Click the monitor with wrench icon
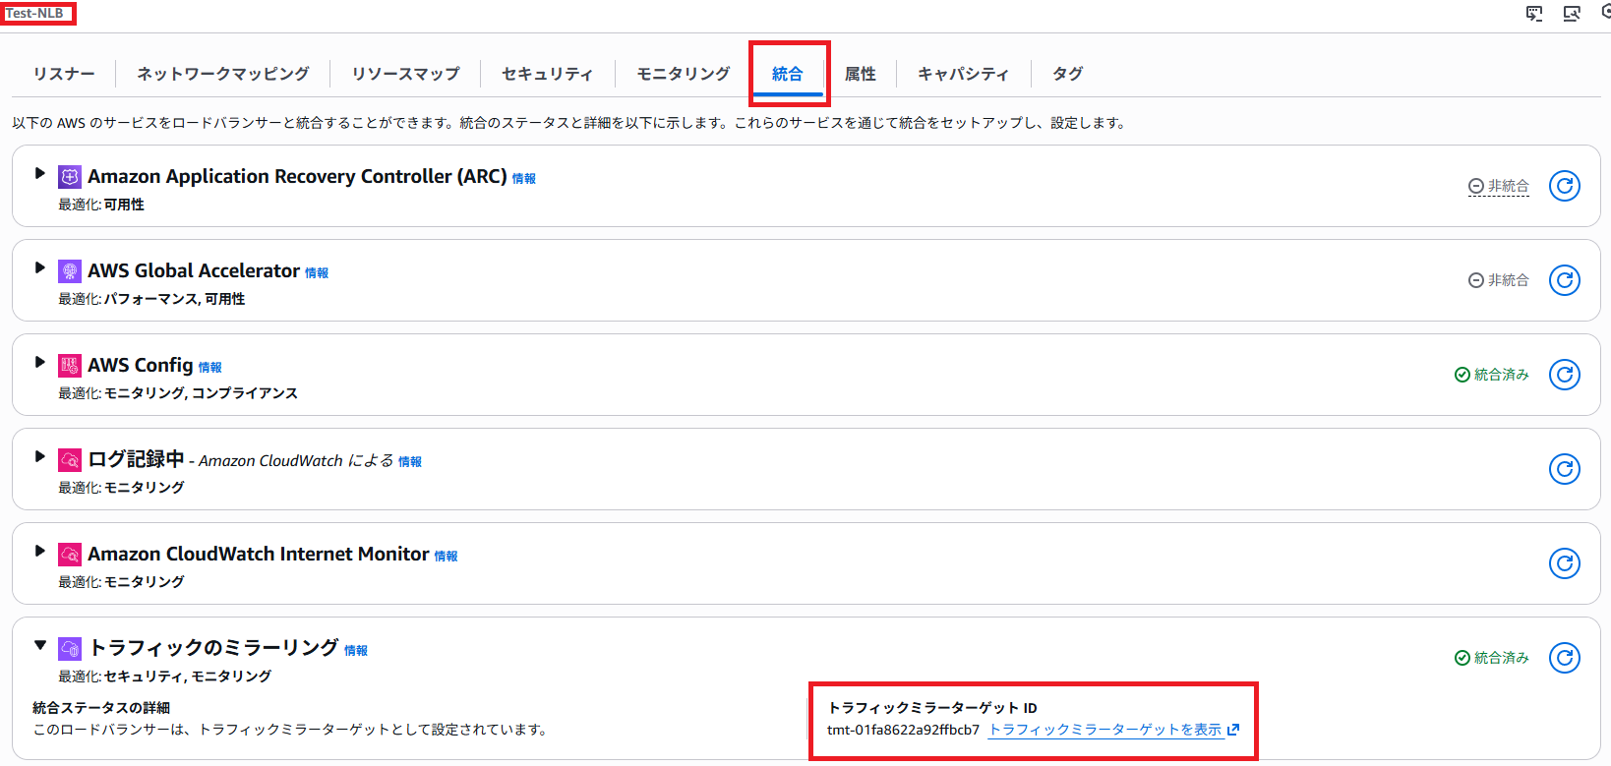The image size is (1611, 766). (x=1572, y=13)
